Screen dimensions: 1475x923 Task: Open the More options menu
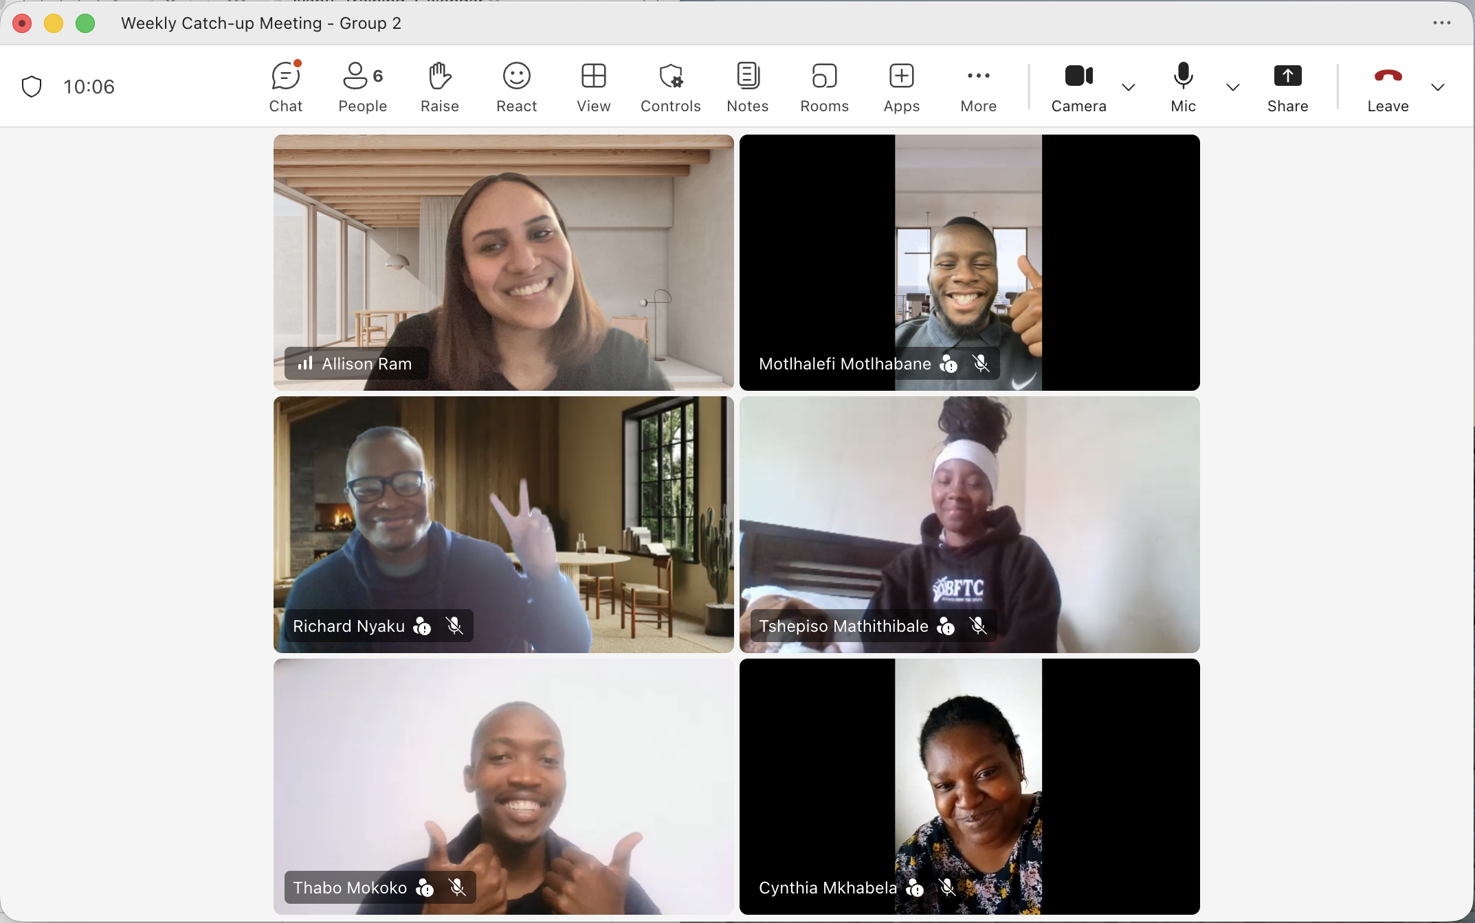pos(978,86)
